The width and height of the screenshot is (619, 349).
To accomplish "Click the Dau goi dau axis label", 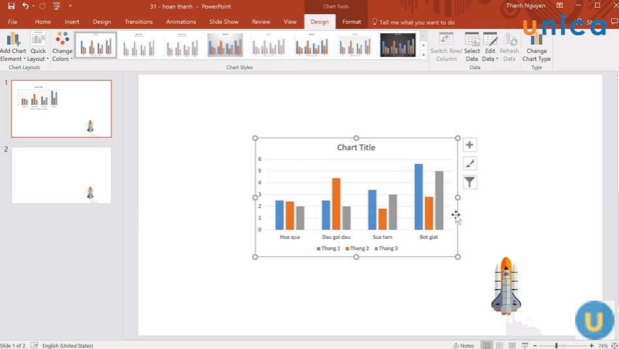I will (336, 237).
